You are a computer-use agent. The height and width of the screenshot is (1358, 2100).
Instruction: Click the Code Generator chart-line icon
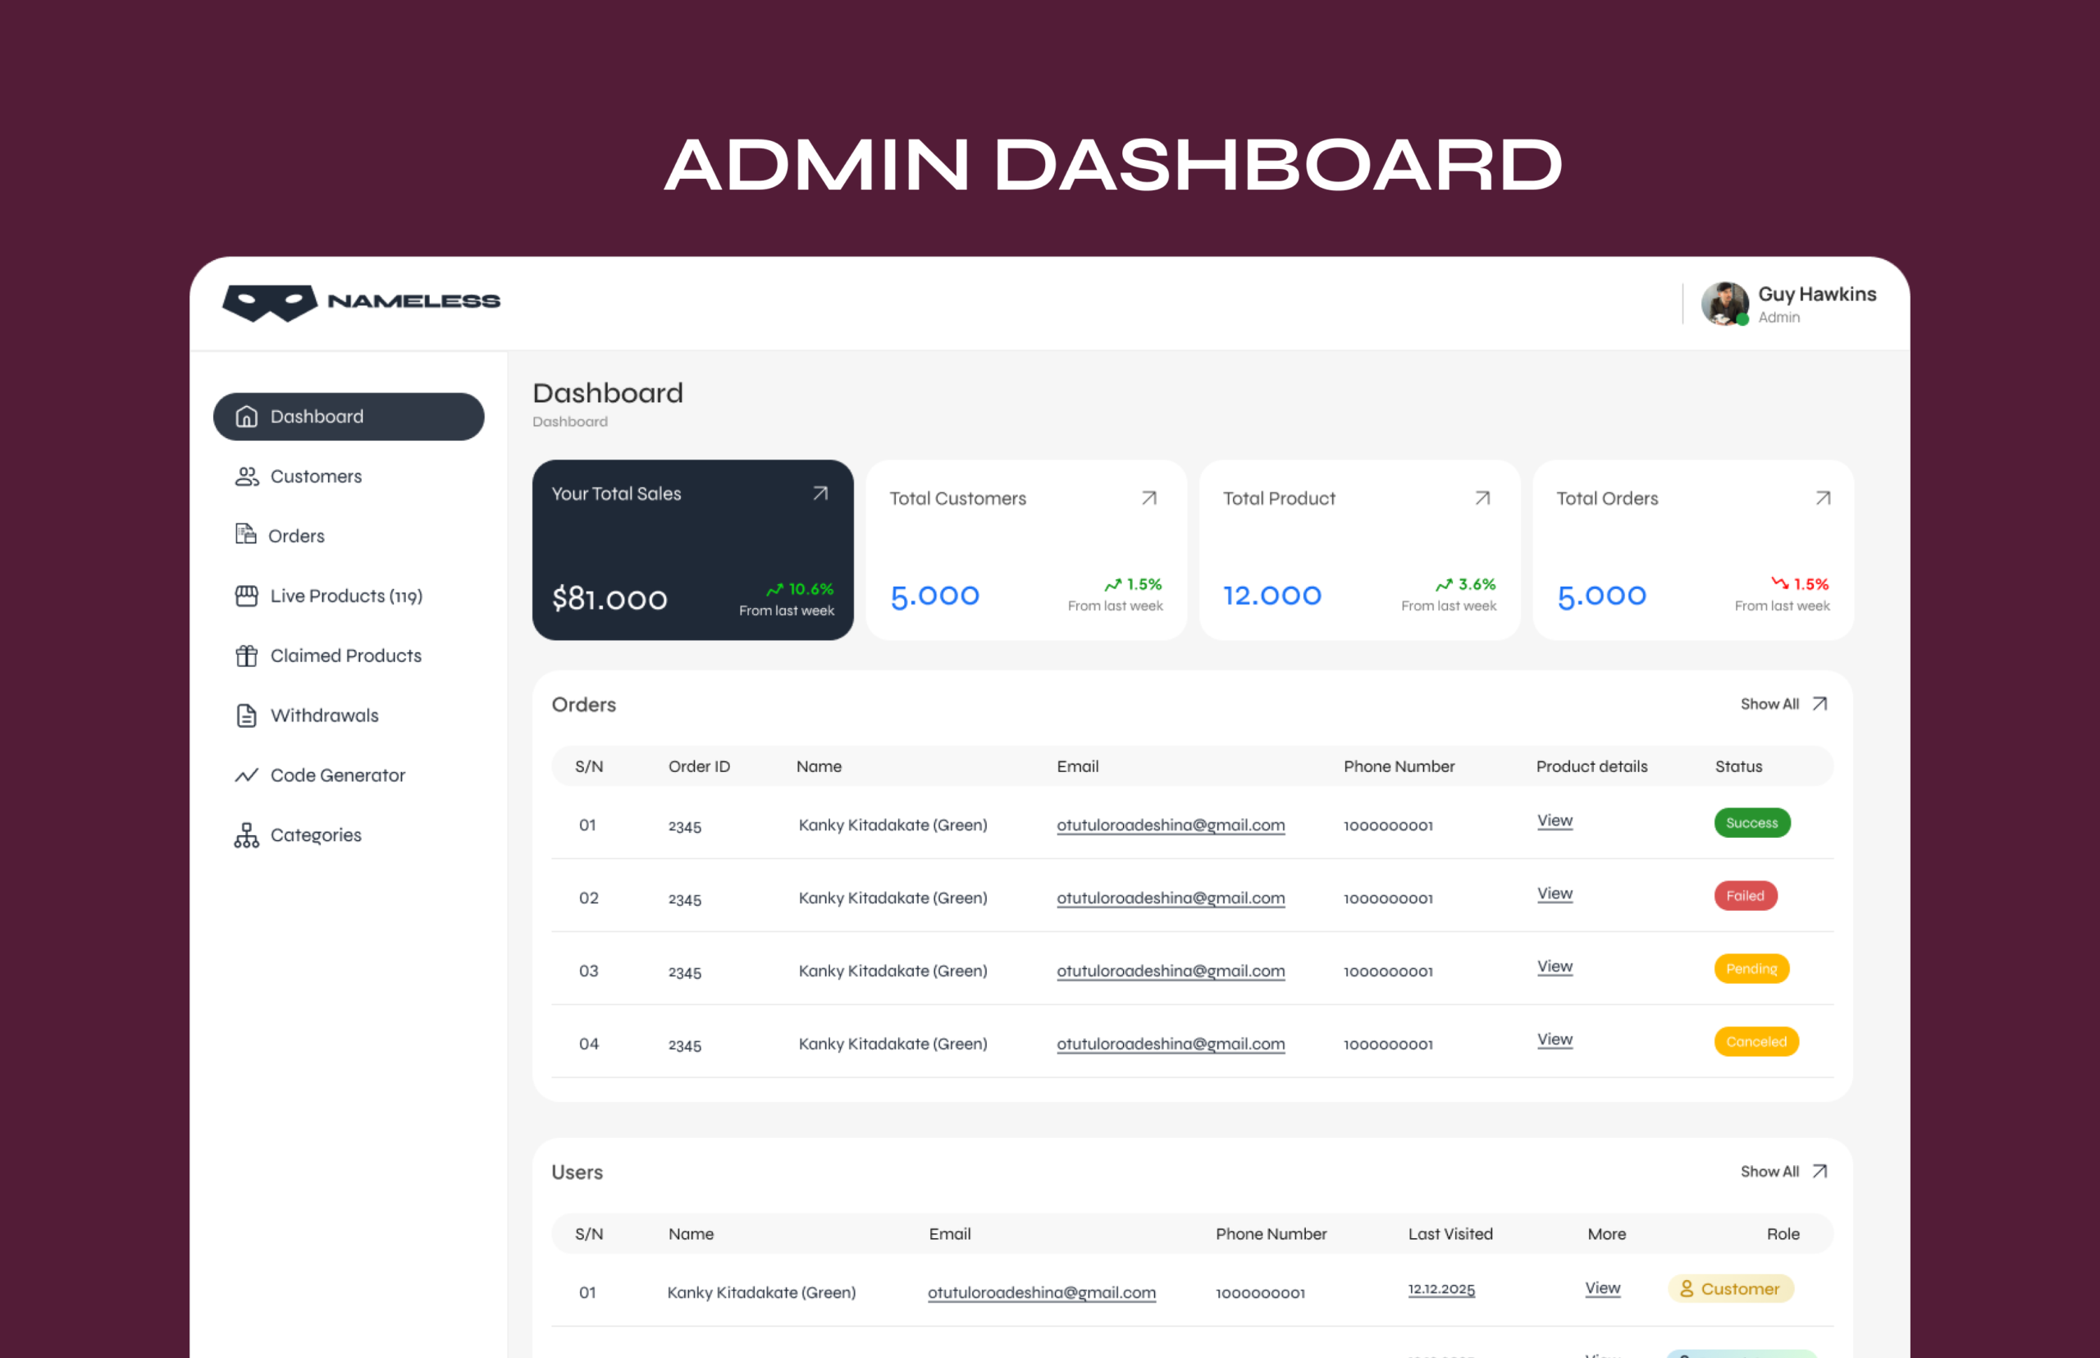pyautogui.click(x=247, y=775)
